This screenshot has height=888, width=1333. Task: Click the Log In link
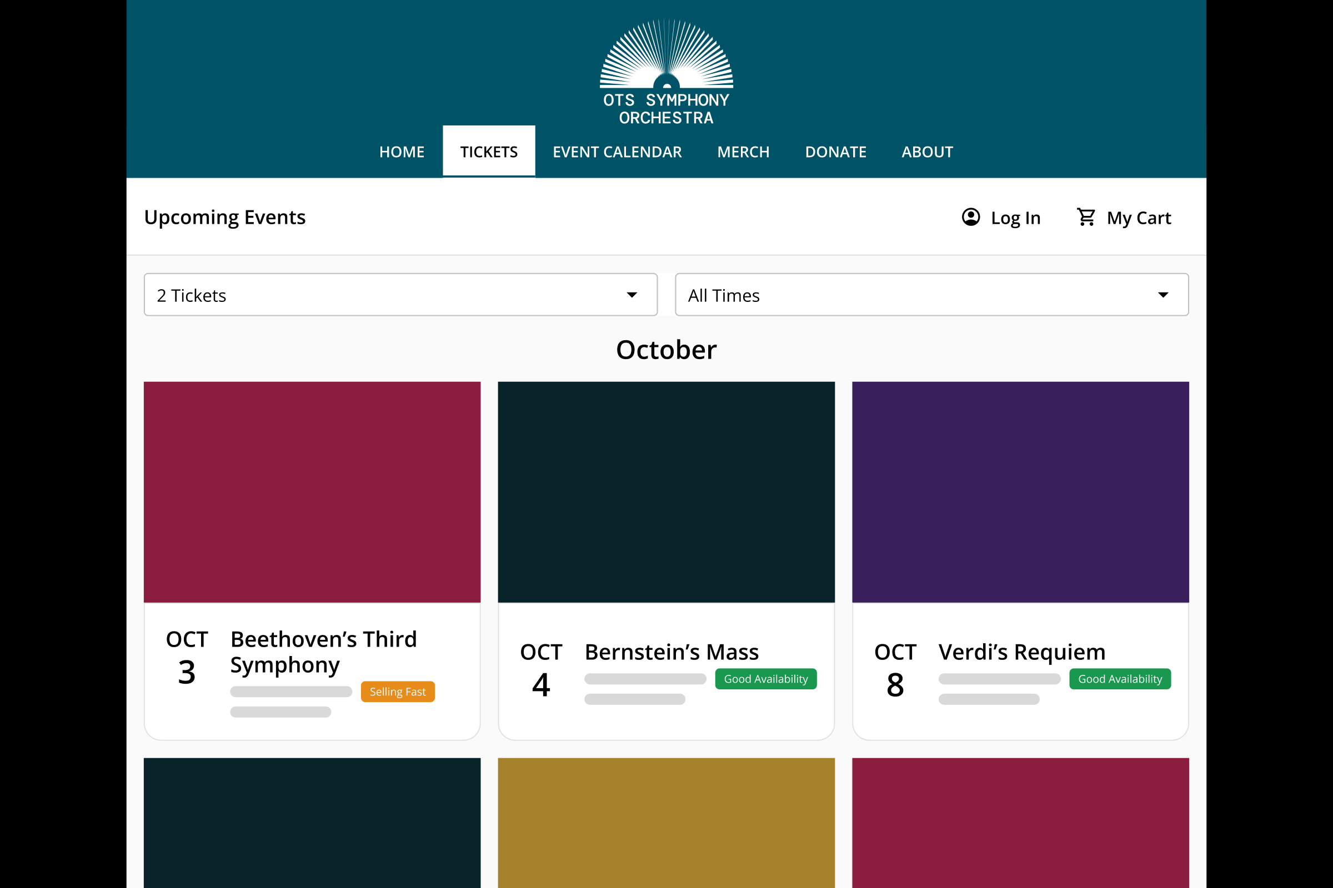1016,218
